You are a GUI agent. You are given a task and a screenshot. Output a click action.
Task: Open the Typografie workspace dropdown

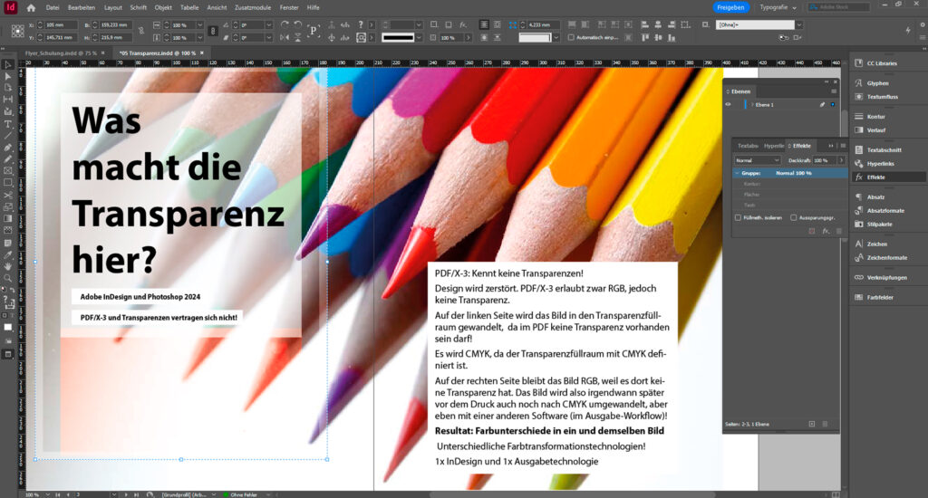778,7
